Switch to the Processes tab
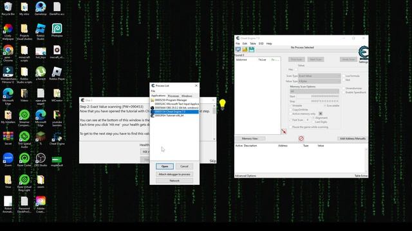Viewport: 412px width, 231px height. click(x=173, y=96)
